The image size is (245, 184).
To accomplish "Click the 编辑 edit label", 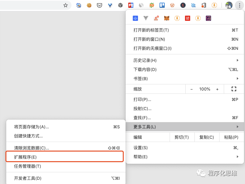I will click(x=138, y=137).
